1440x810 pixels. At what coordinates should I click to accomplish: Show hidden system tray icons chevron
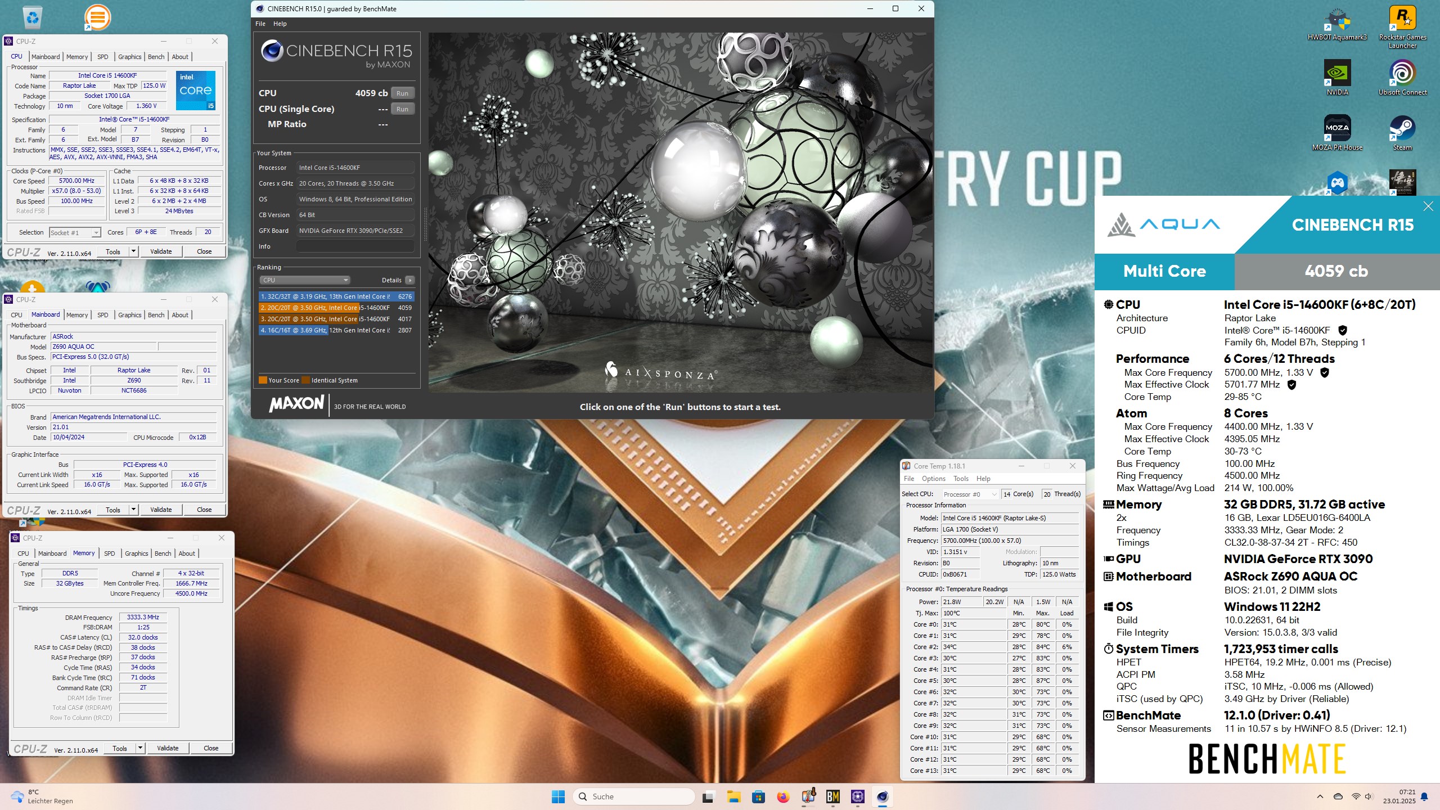(x=1320, y=796)
